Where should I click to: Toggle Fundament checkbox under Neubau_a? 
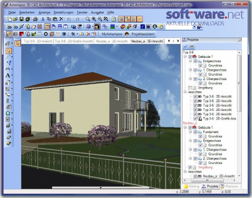click(195, 132)
